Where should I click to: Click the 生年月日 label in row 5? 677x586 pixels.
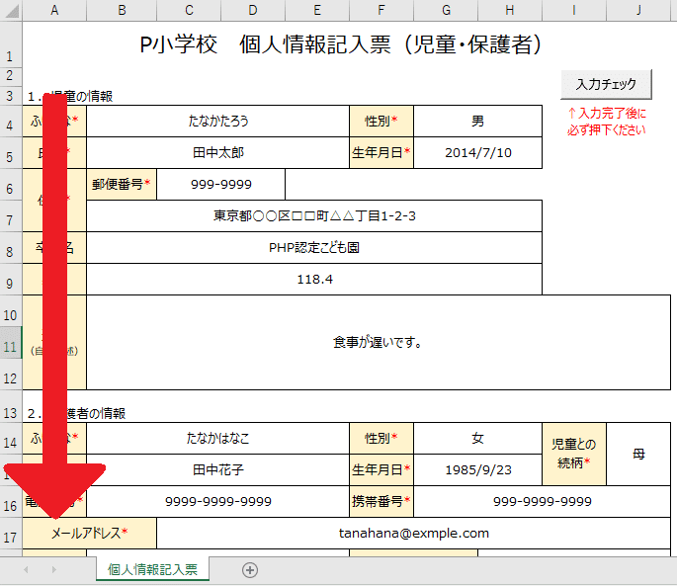click(381, 153)
